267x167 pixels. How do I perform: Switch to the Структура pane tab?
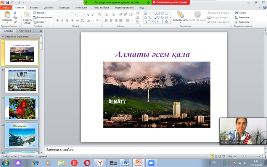[x=25, y=31]
